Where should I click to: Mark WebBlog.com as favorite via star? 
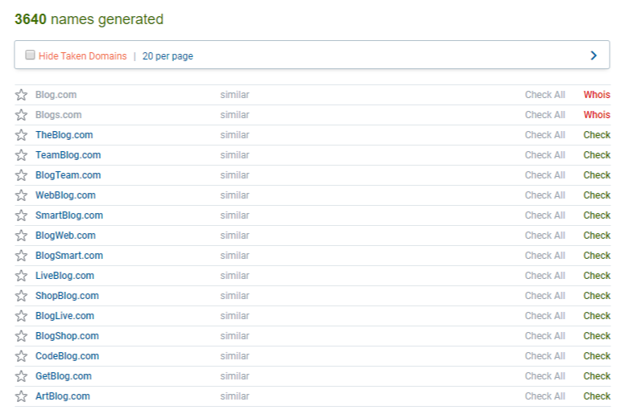pos(21,195)
